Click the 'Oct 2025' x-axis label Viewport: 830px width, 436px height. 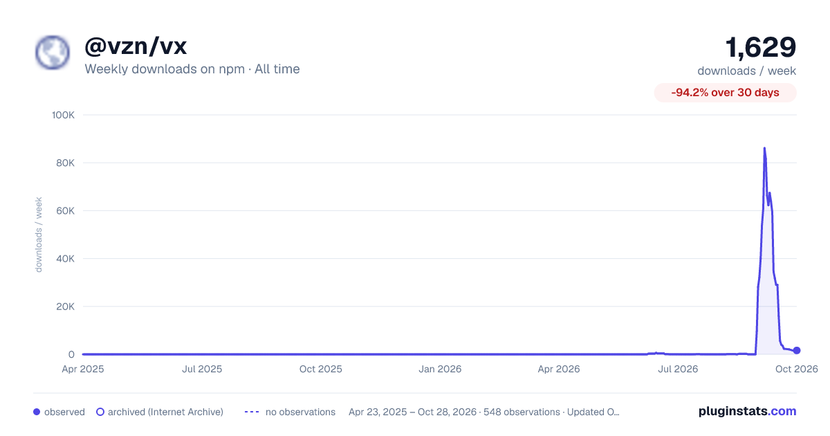[x=321, y=369]
